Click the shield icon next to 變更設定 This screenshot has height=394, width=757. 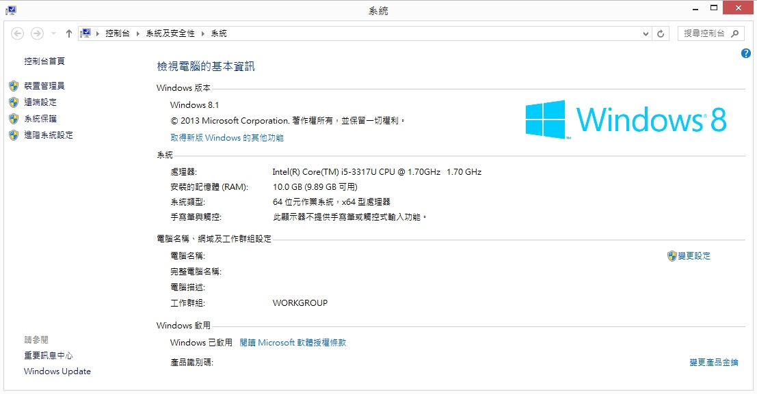pos(672,256)
